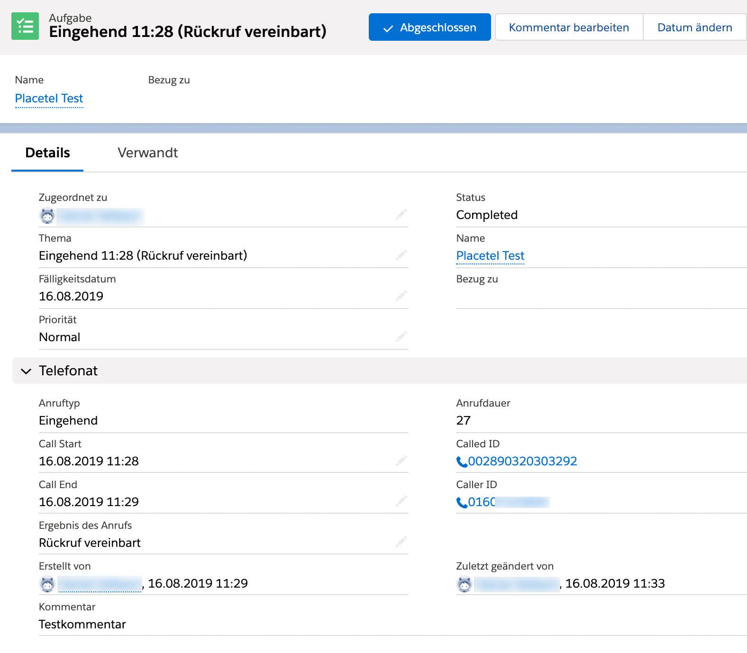The height and width of the screenshot is (653, 747).
Task: Edit Call End via pencil icon
Action: [401, 500]
